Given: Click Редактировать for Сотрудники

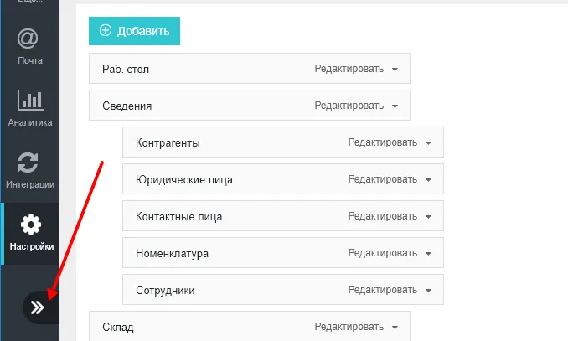Looking at the screenshot, I should coord(383,290).
